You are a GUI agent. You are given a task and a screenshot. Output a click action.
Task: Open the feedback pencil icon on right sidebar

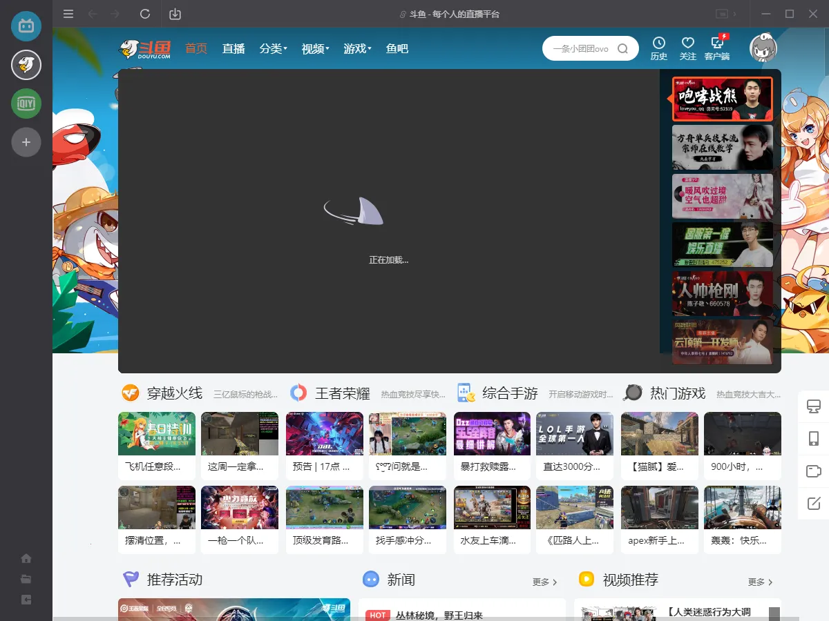tap(813, 504)
